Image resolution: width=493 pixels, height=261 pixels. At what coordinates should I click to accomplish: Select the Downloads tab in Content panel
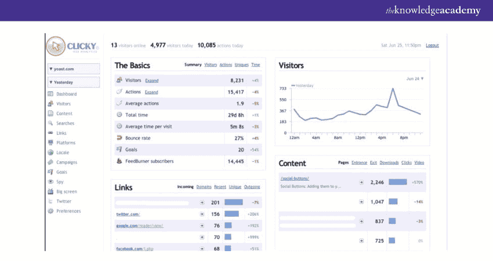[x=390, y=163]
